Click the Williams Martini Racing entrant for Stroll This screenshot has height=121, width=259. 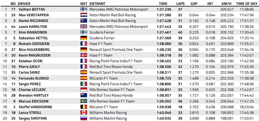point(108,113)
